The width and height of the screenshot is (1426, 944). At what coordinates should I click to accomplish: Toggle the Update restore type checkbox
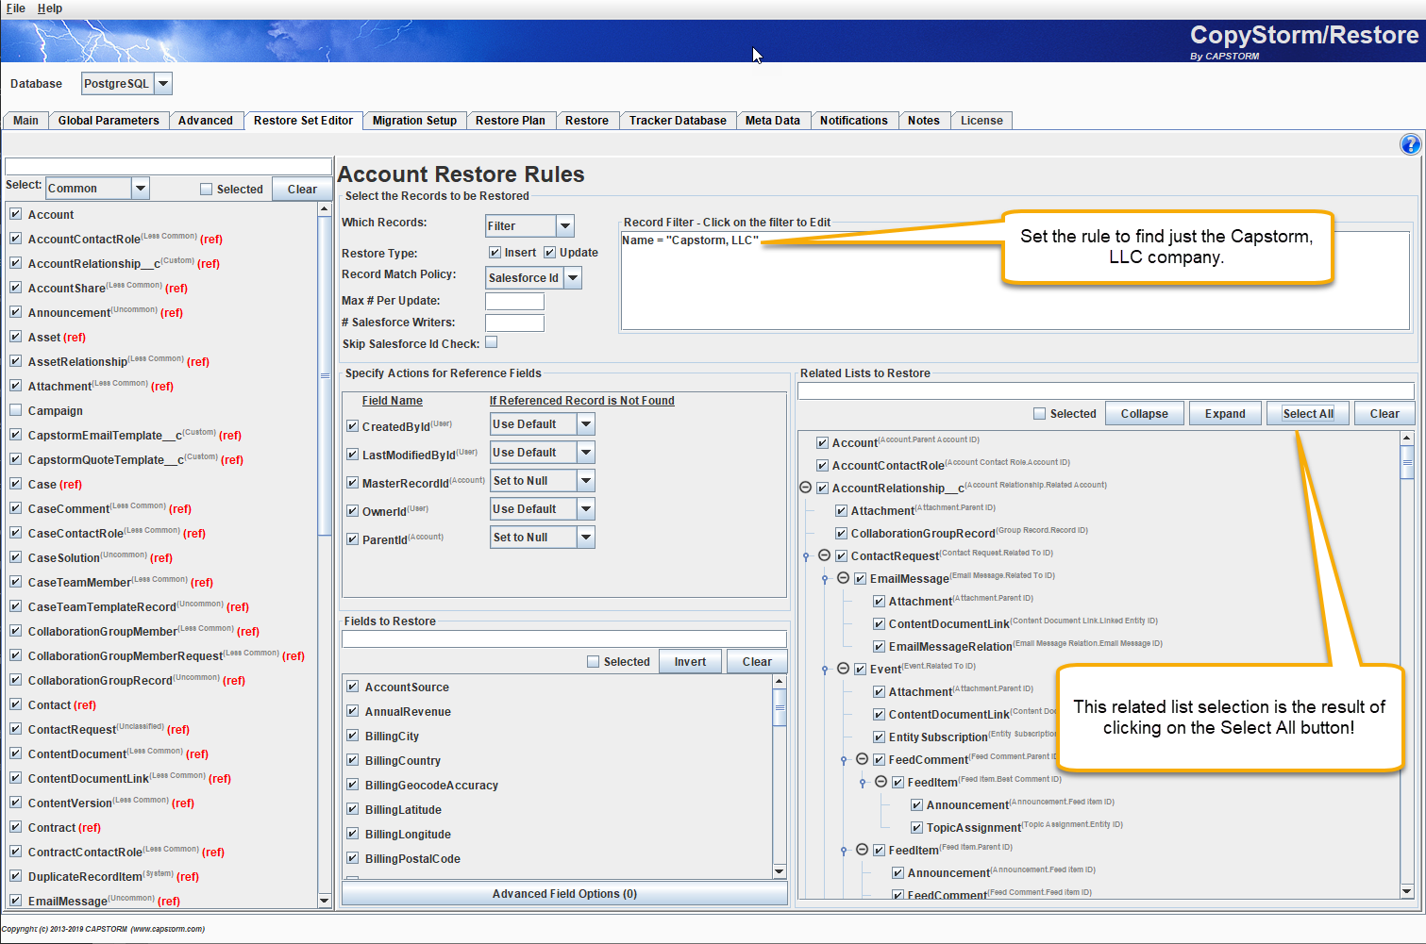click(549, 253)
